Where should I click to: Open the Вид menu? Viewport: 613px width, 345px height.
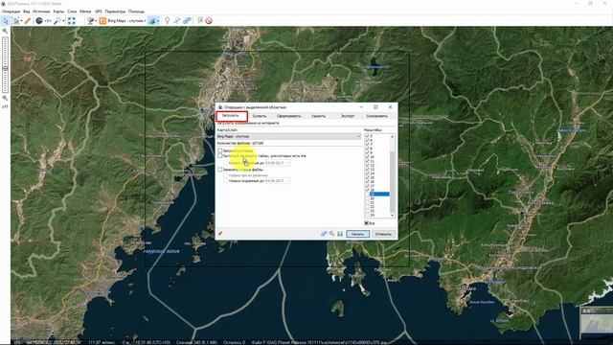tap(27, 11)
